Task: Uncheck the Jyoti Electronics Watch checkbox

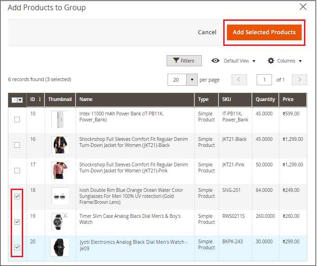Action: [17, 247]
